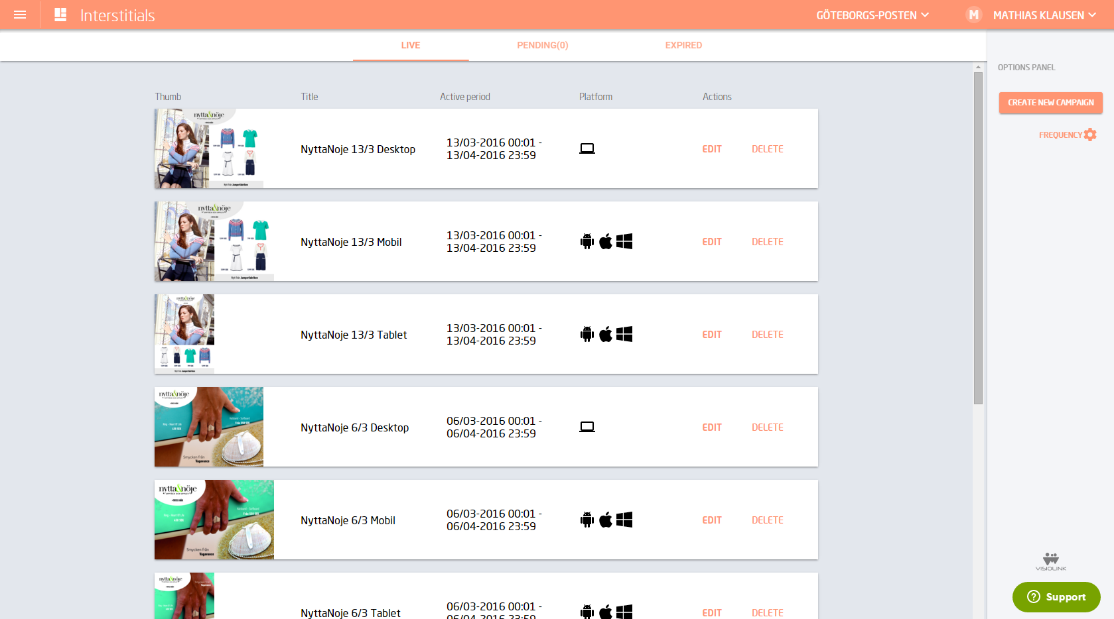Click Apple icon in 13/3 Mobil row

[606, 241]
